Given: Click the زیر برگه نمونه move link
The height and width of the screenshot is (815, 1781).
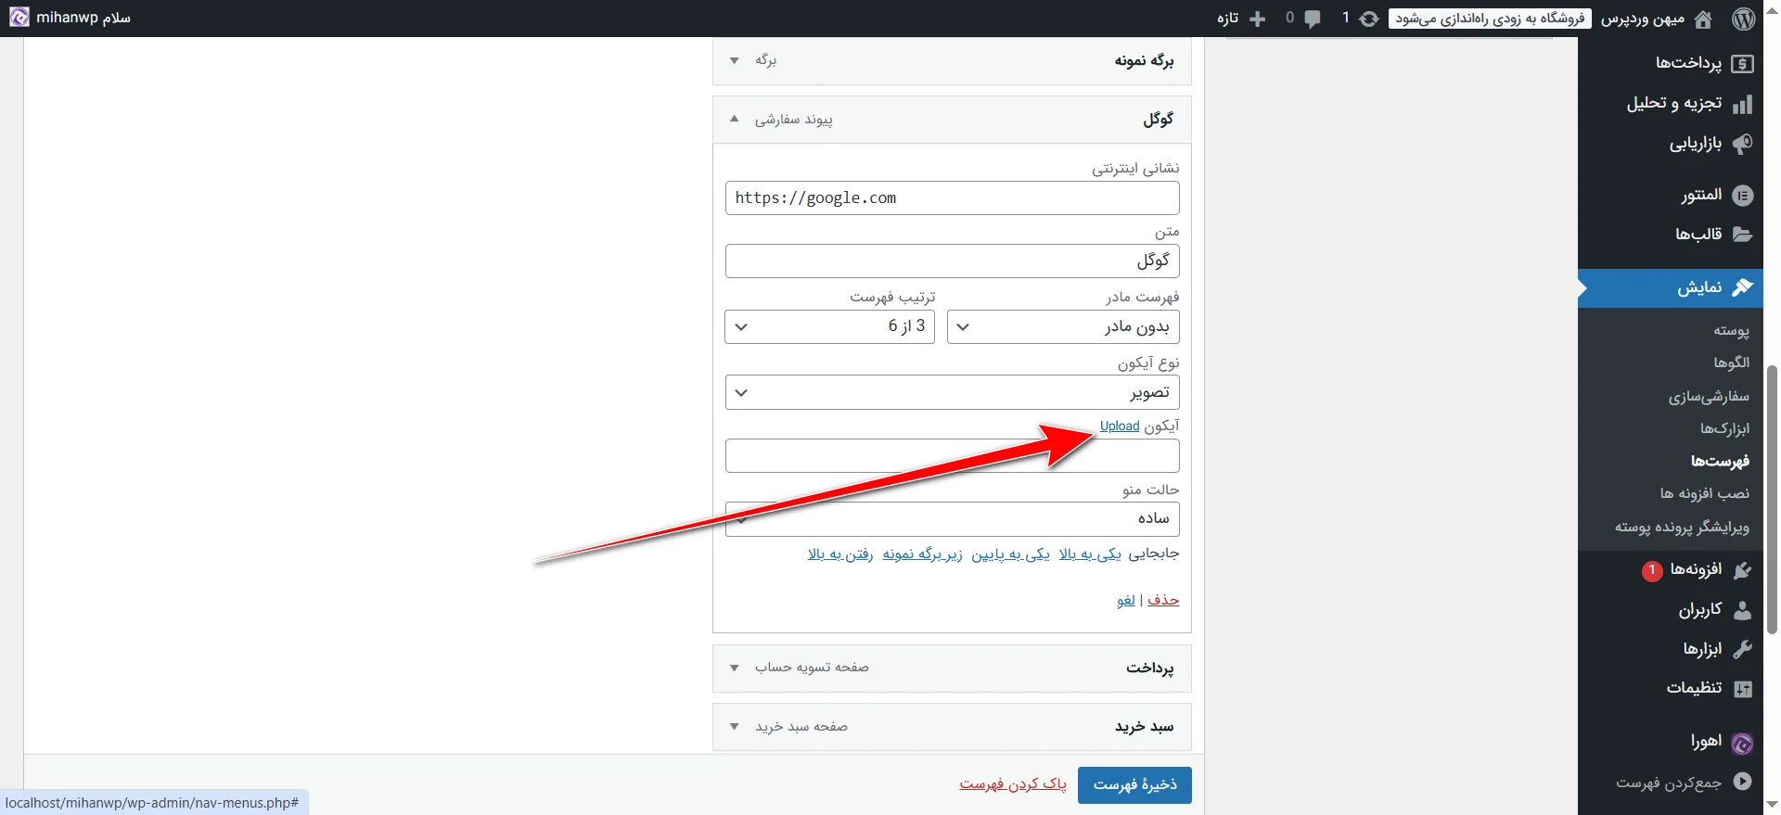Looking at the screenshot, I should click(x=922, y=554).
